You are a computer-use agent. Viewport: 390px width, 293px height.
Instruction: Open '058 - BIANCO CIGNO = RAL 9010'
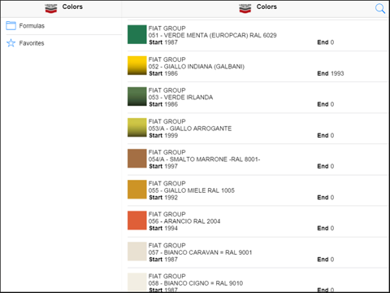click(x=196, y=283)
